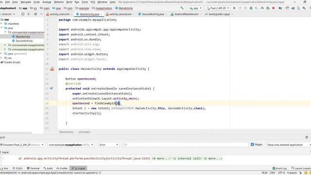
Task: Open the Refactor menu
Action: (59, 2)
